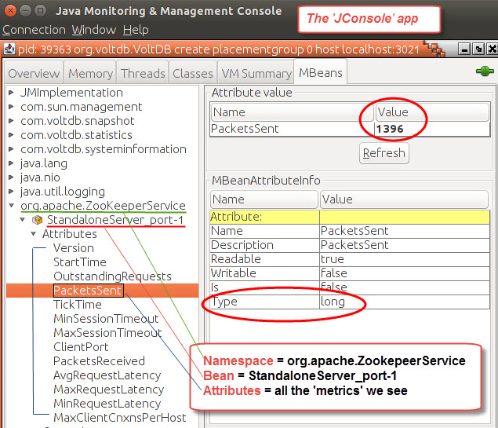The width and height of the screenshot is (498, 428).
Task: Collapse the Attributes tree node
Action: click(34, 234)
